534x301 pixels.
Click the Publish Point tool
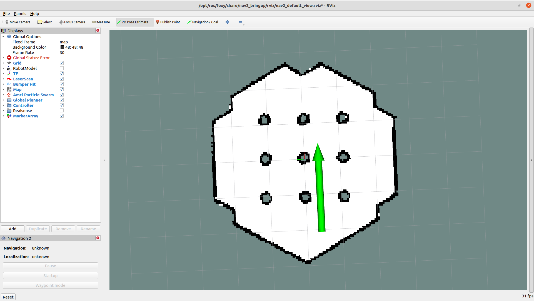[x=168, y=22]
